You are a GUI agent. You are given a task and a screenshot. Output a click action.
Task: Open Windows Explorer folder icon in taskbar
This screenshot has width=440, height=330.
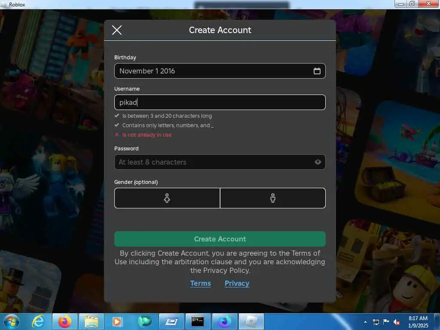click(91, 321)
